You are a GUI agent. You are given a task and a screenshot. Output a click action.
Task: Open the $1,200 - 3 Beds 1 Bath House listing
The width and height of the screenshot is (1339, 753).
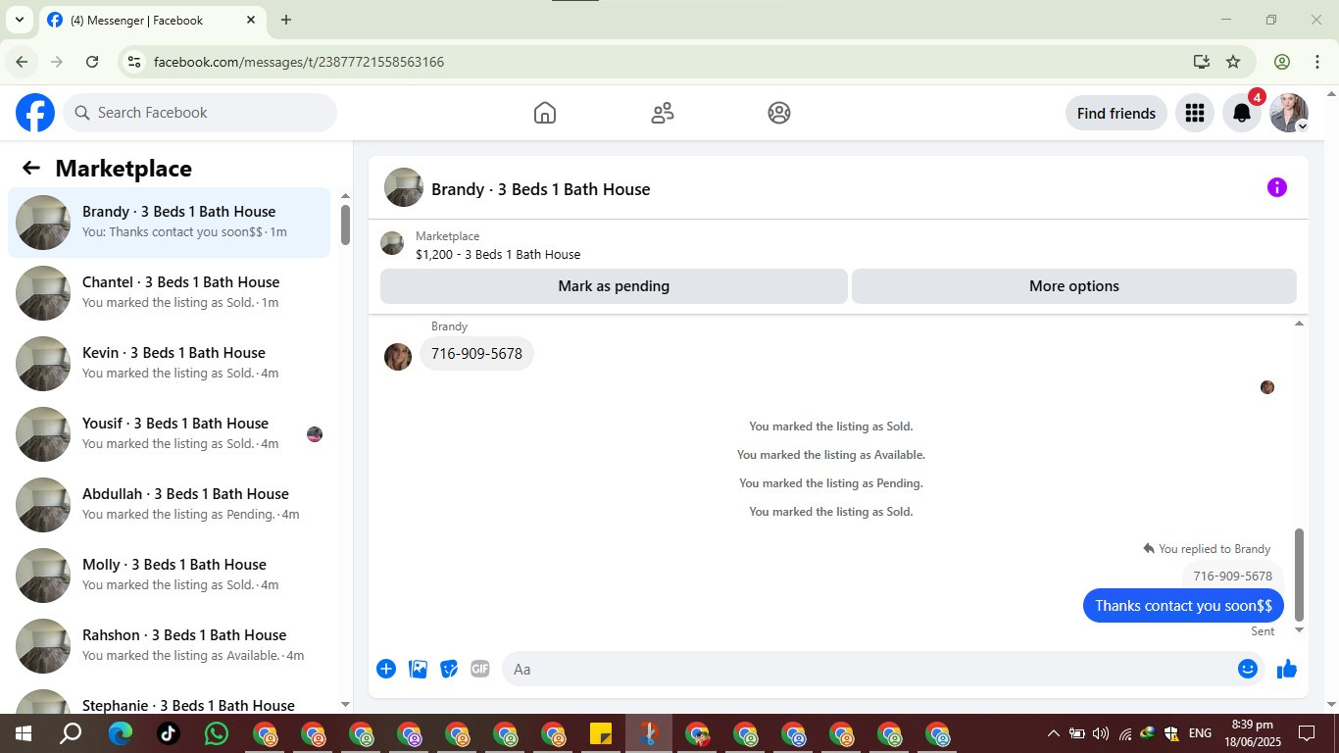point(498,254)
